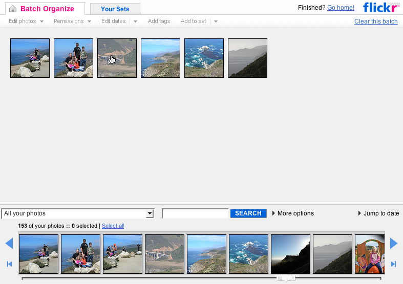Viewport: 403px width, 284px height.
Task: Click the Add tags menu item
Action: click(159, 21)
